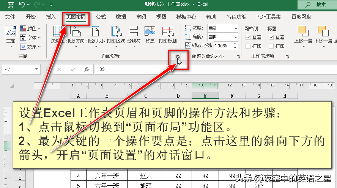Open the 调整为合适大小 dialog launcher
The width and height of the screenshot is (337, 188).
click(x=238, y=57)
